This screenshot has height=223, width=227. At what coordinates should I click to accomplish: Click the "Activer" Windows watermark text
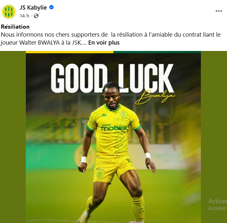click(x=217, y=201)
